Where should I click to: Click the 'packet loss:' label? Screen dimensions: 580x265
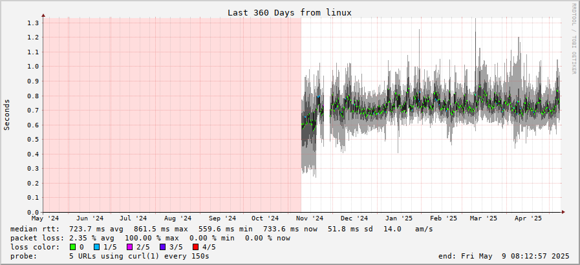click(x=37, y=238)
